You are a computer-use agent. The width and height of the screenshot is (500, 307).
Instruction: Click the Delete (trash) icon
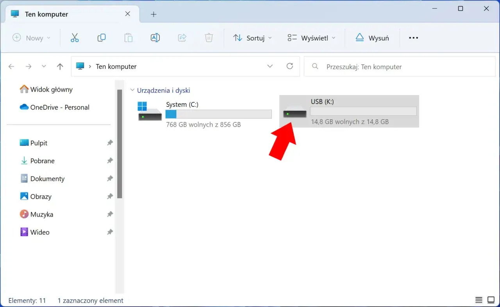click(x=209, y=37)
